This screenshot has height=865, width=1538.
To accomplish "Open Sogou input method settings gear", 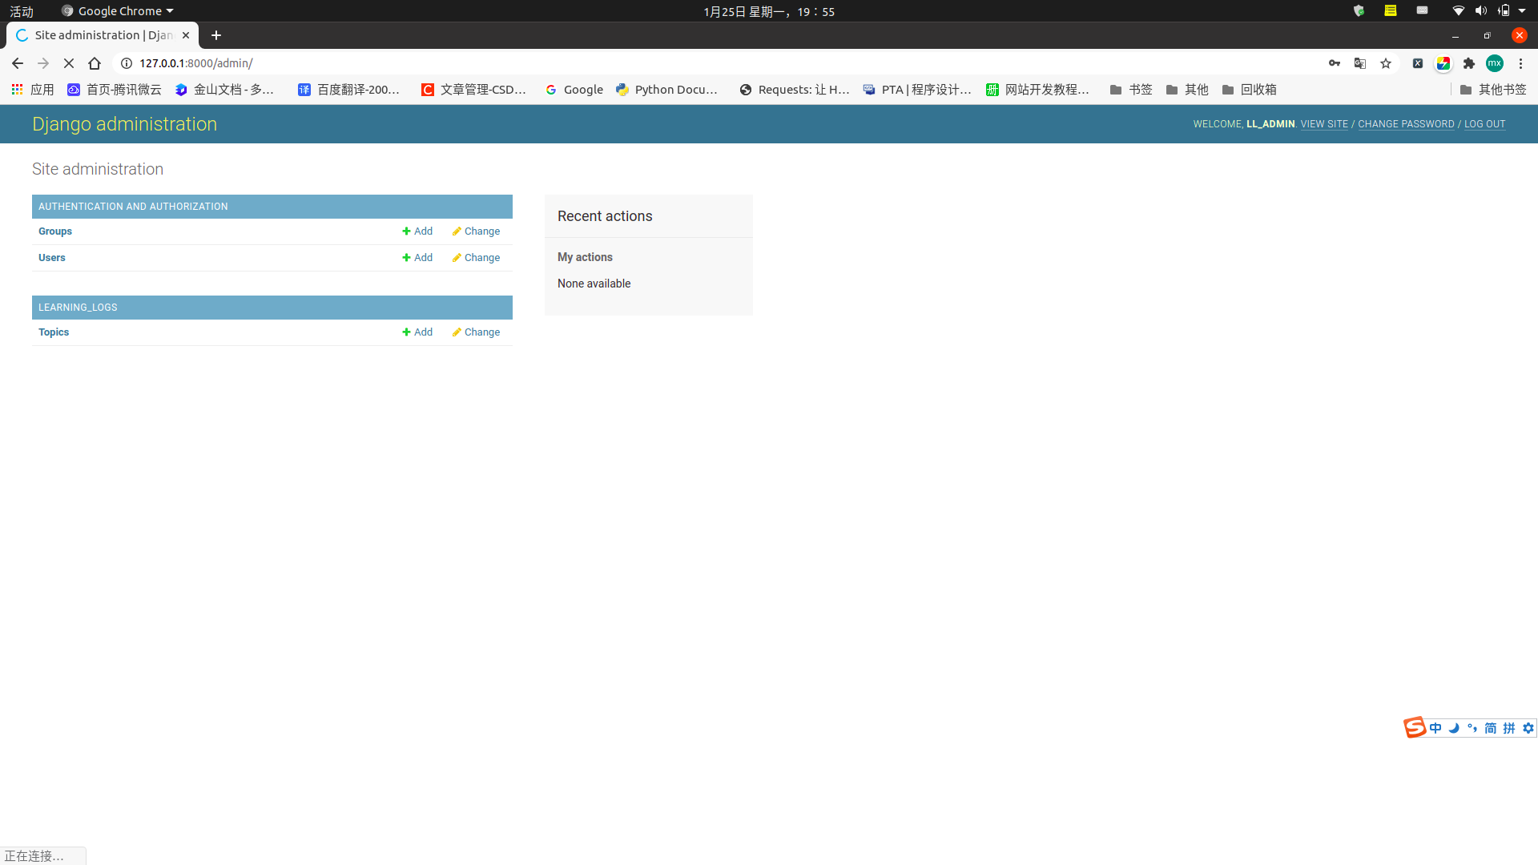I will click(x=1528, y=728).
